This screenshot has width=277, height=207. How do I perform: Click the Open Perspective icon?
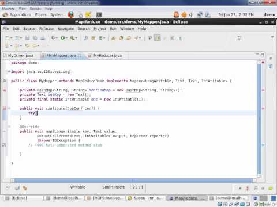(239, 38)
